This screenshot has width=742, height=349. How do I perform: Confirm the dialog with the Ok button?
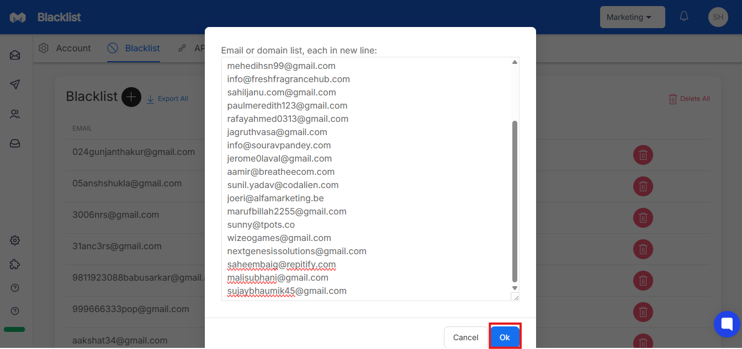tap(505, 337)
